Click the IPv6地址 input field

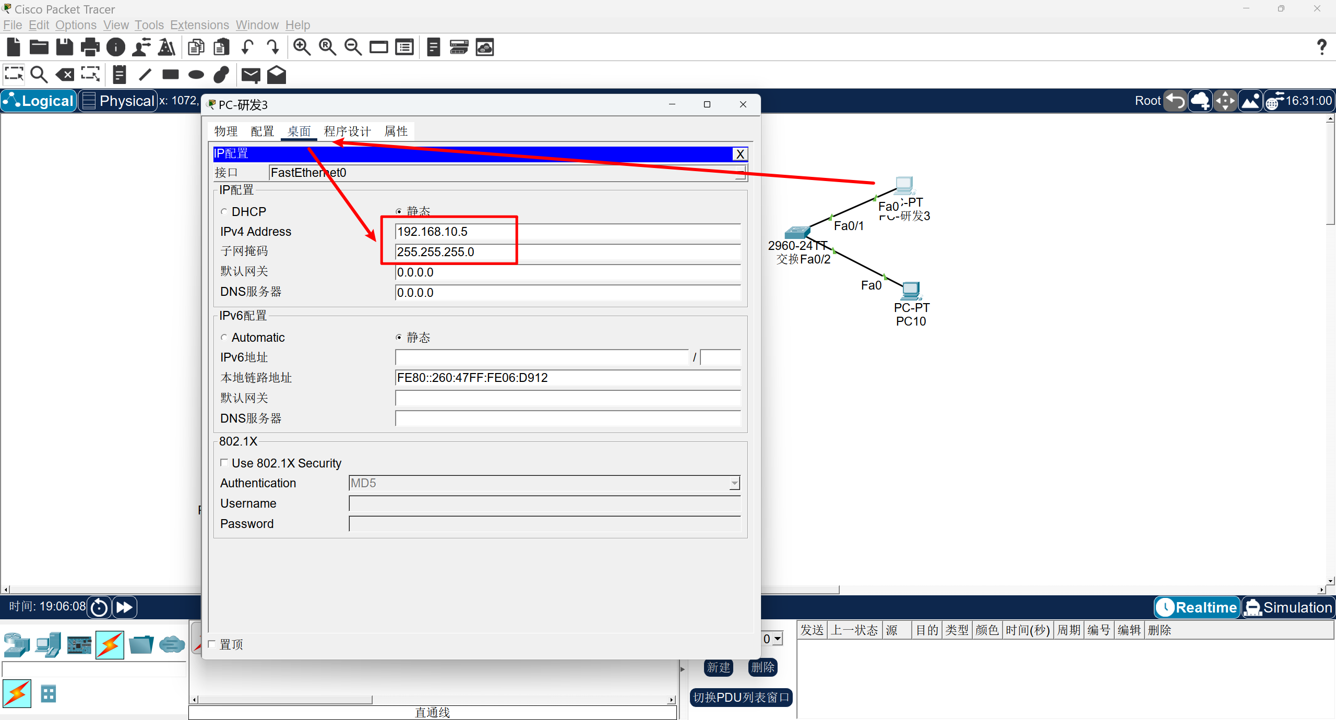click(x=542, y=357)
